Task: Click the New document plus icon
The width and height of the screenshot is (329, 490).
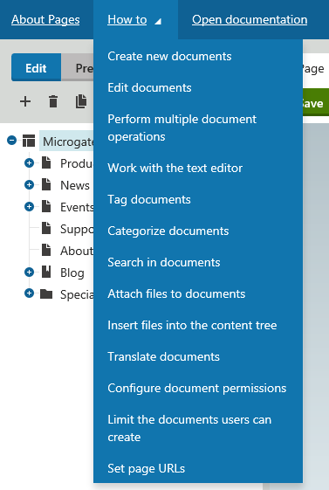Action: 25,101
